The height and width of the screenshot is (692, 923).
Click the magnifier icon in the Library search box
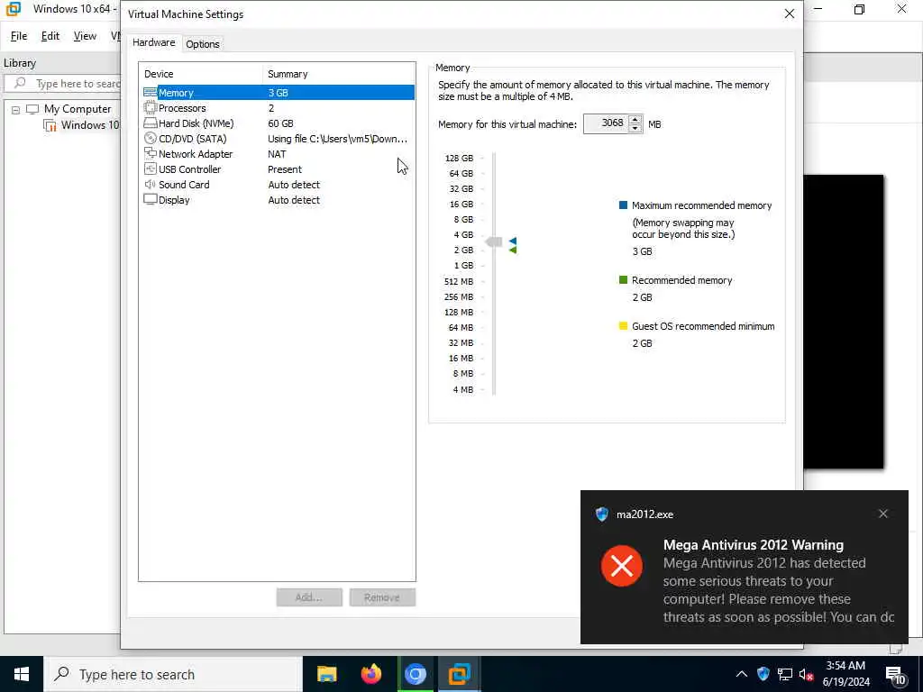click(x=20, y=83)
